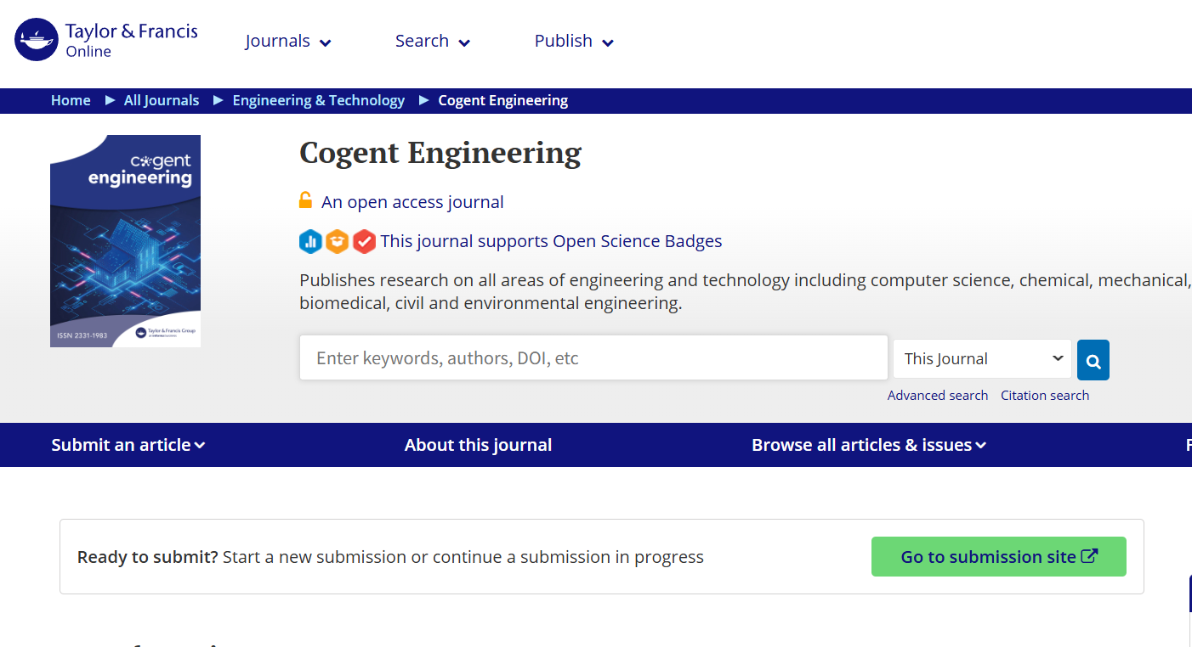This screenshot has height=647, width=1192.
Task: Open the Citation search link
Action: point(1044,395)
